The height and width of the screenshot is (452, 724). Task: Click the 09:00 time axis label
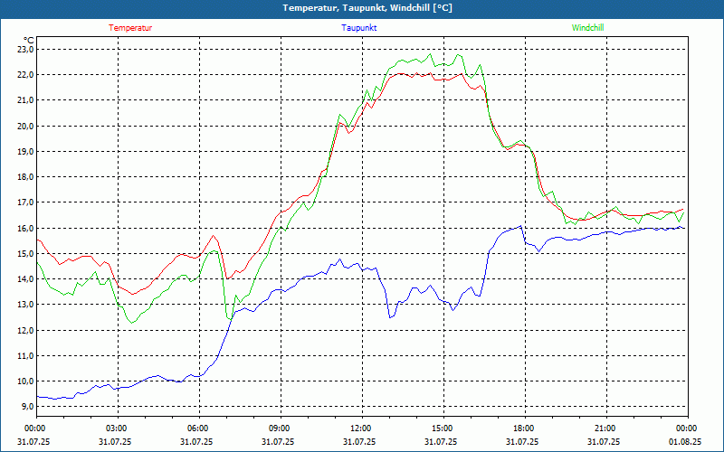(x=280, y=428)
